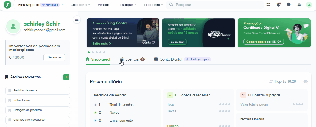Click the Eventos count badge 9

pyautogui.click(x=142, y=59)
